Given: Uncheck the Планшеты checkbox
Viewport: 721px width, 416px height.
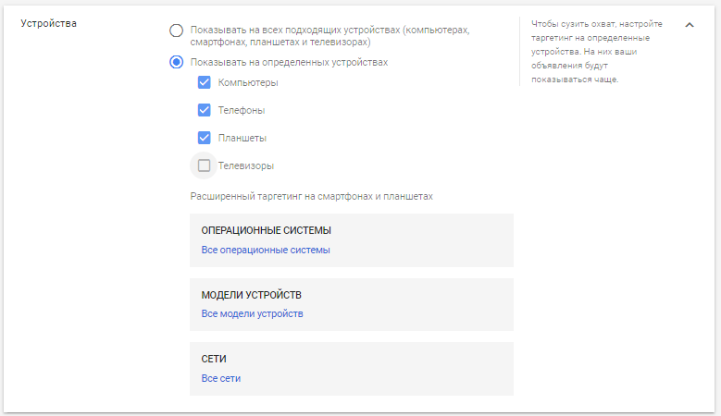Looking at the screenshot, I should (x=205, y=139).
